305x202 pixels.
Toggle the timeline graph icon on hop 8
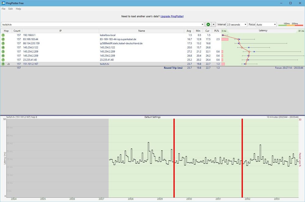click(x=9, y=64)
